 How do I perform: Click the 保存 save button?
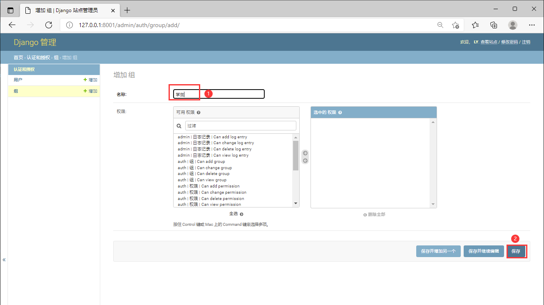[x=516, y=251]
